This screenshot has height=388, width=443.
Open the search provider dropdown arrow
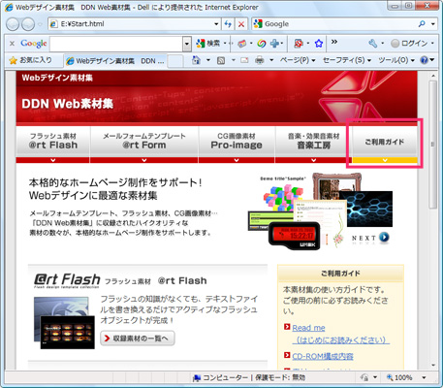[x=433, y=24]
